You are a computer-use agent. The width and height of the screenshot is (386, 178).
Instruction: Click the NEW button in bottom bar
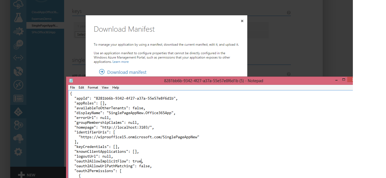(27, 175)
